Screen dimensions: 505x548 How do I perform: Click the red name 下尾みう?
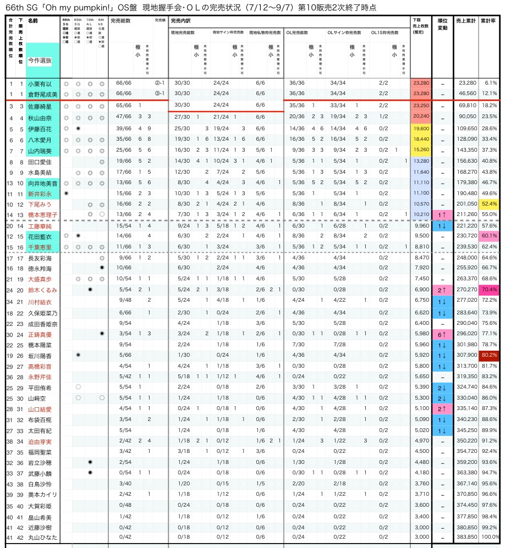point(39,204)
